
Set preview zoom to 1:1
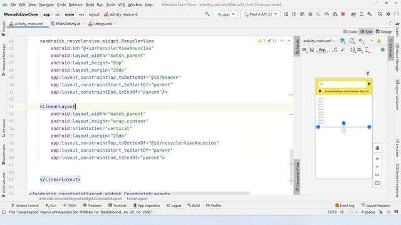[x=377, y=175]
